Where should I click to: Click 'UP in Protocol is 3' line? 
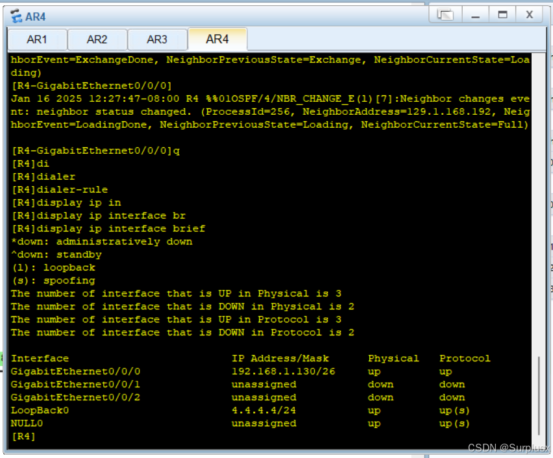(176, 319)
